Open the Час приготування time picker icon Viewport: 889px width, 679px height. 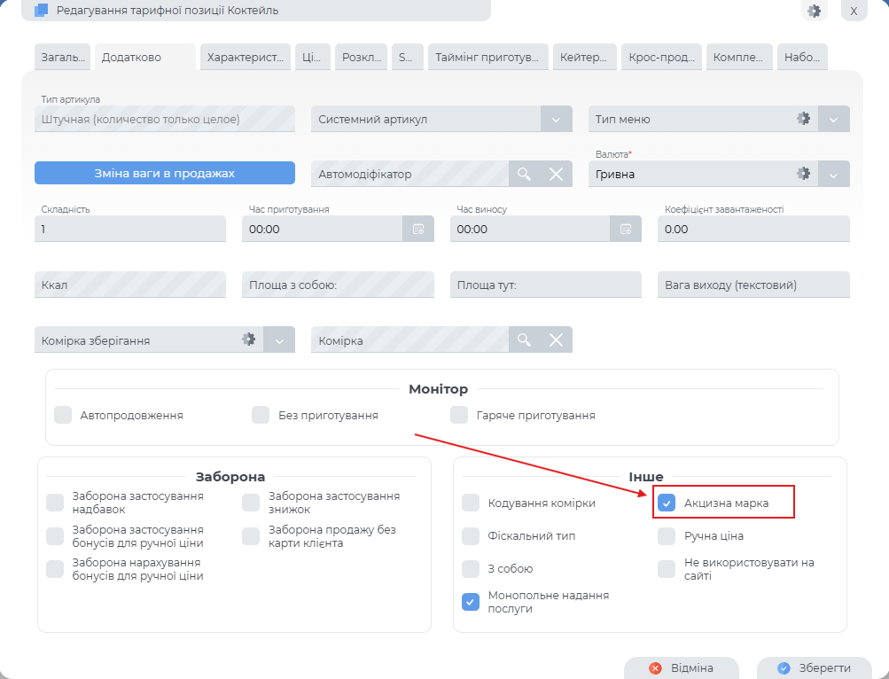418,230
